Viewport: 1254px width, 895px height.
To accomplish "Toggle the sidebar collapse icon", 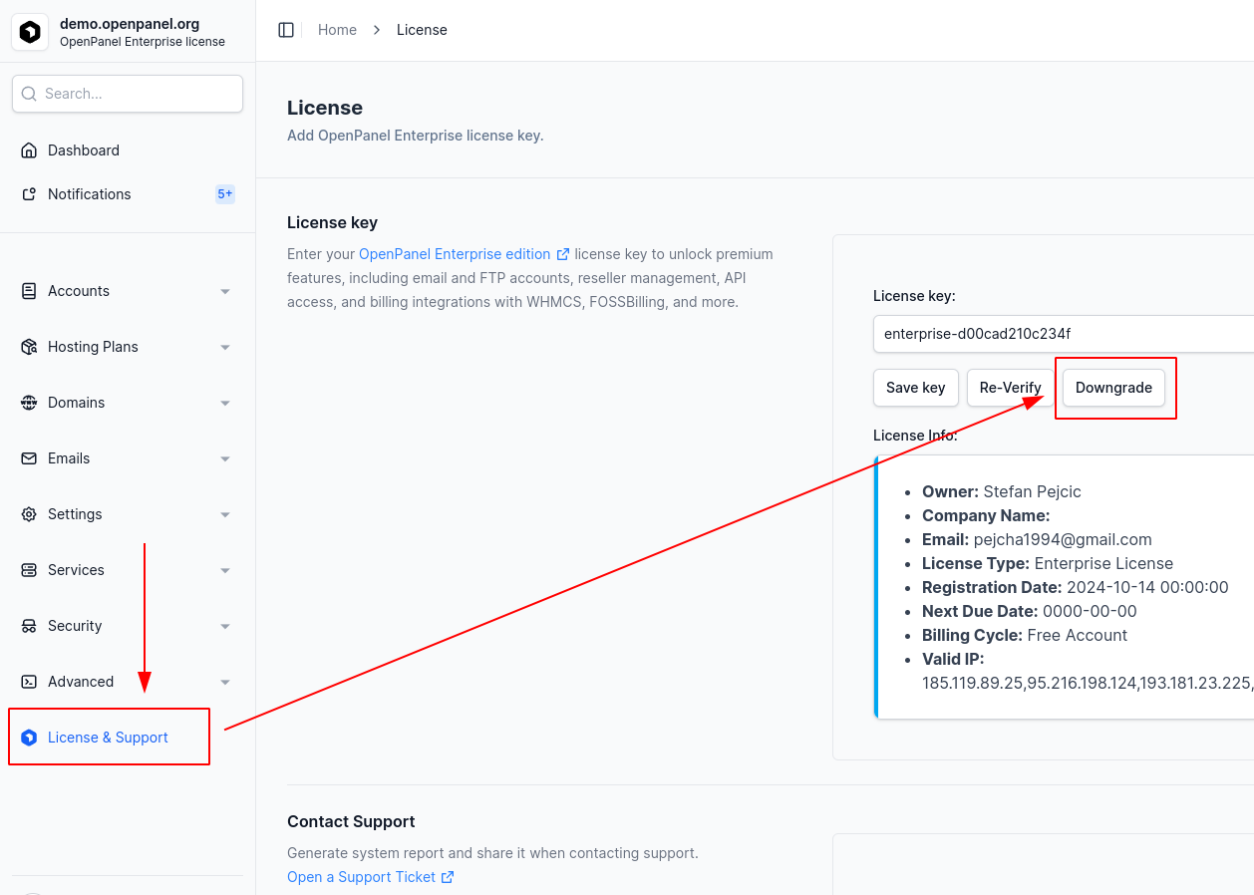I will 286,30.
